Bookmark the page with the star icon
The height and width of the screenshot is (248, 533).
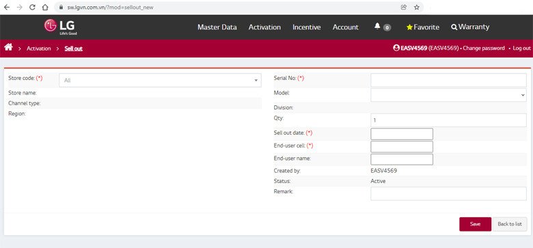pos(416,7)
